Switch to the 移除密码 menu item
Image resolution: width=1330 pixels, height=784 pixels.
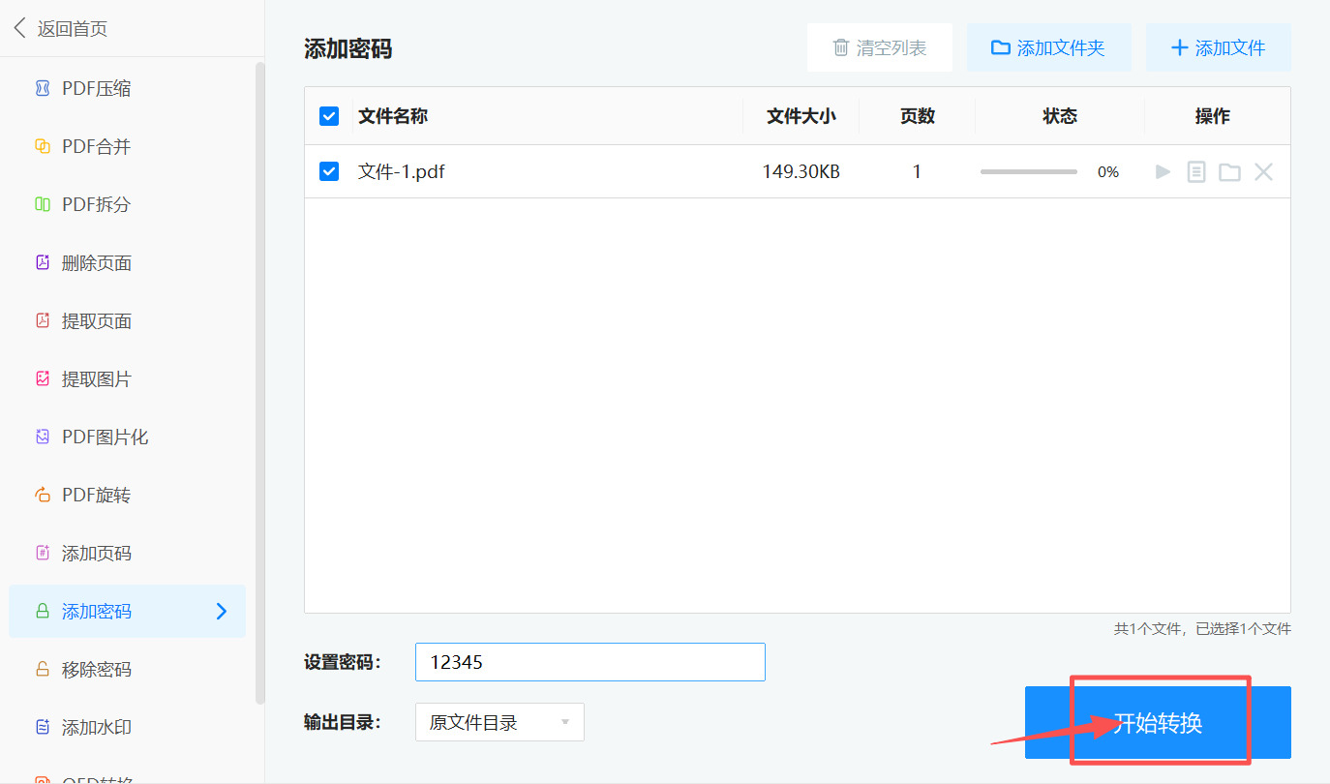(96, 670)
